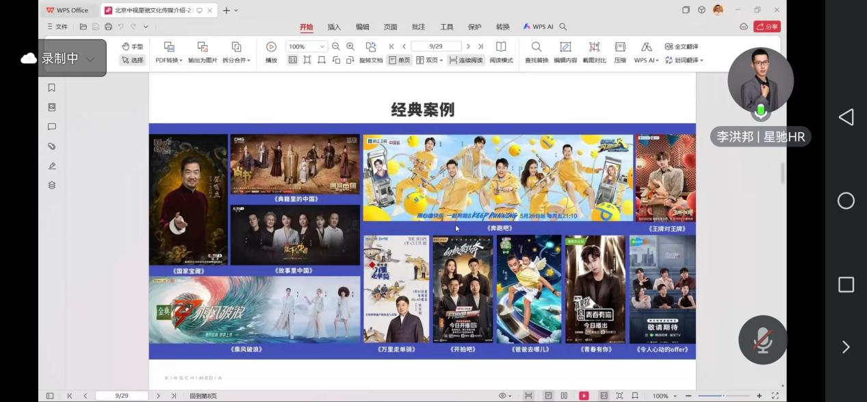The width and height of the screenshot is (867, 402).
Task: Click 旋转文档 rotate document
Action: pyautogui.click(x=371, y=53)
